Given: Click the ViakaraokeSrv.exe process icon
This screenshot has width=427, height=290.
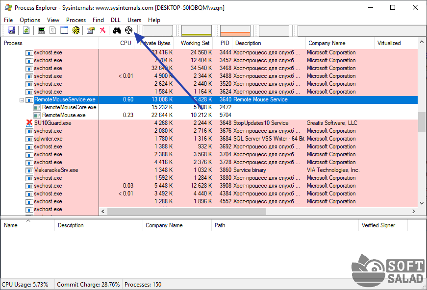Looking at the screenshot, I should tap(29, 170).
